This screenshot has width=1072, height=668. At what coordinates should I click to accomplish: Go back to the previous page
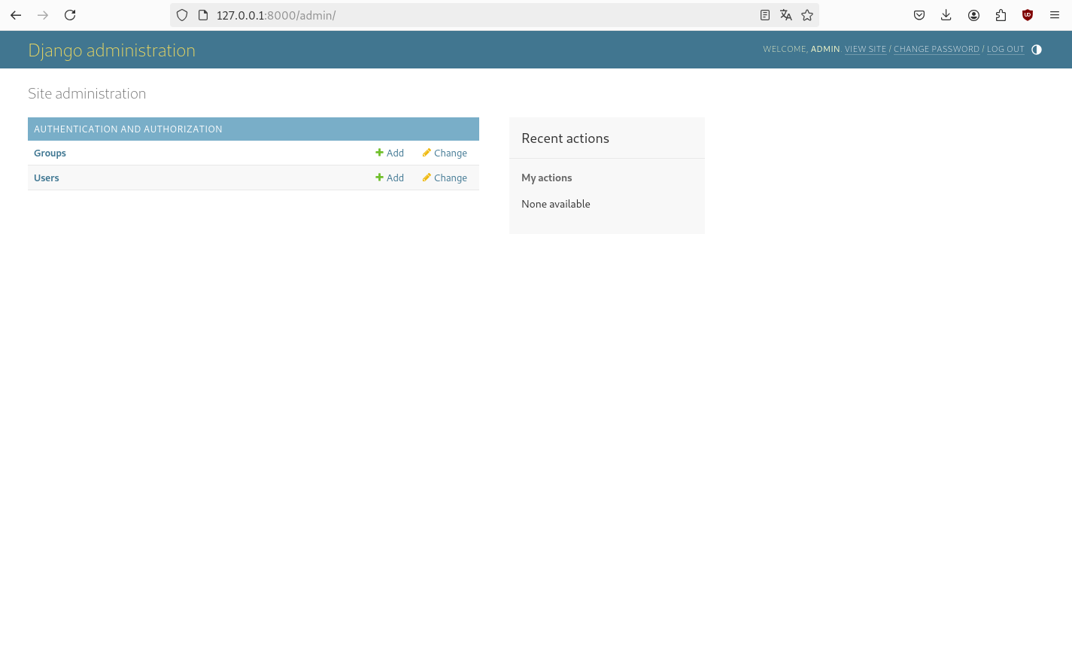(x=16, y=15)
